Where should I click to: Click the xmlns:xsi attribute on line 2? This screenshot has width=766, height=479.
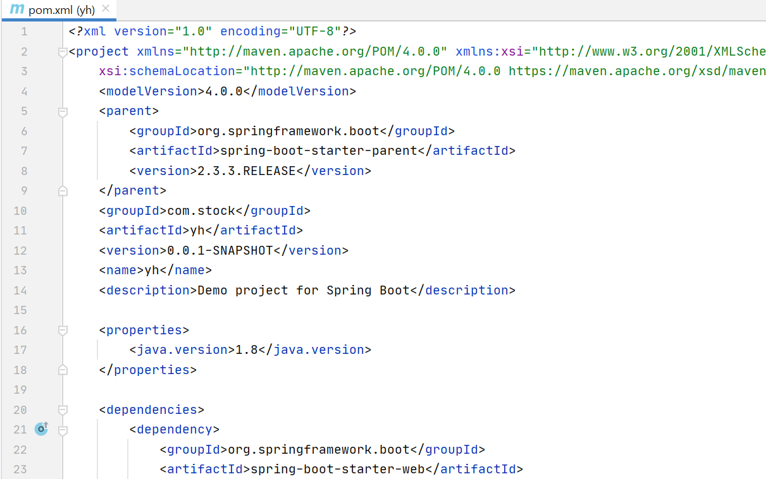(490, 51)
